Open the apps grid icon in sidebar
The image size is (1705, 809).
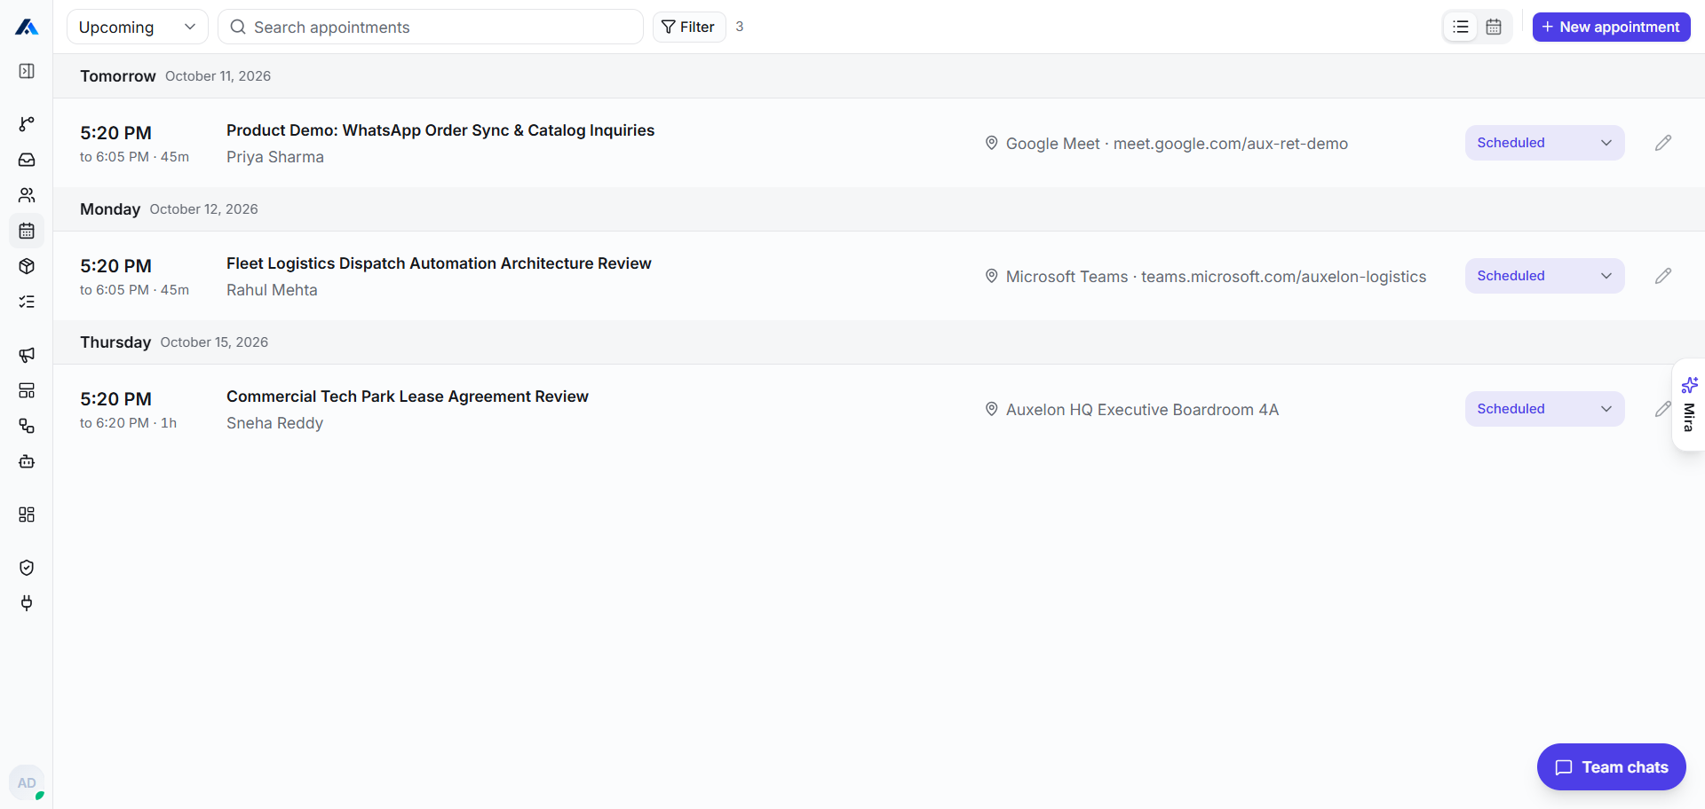click(x=27, y=514)
